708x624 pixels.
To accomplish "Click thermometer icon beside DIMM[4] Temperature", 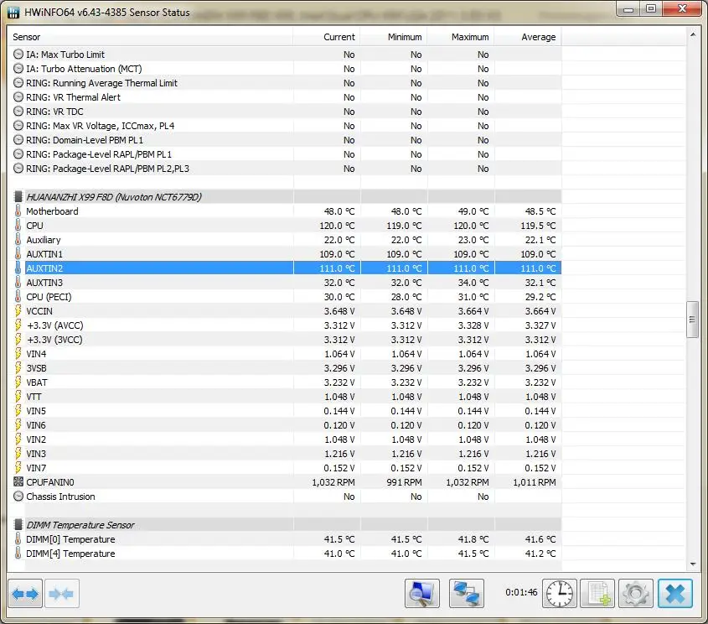I will [18, 553].
